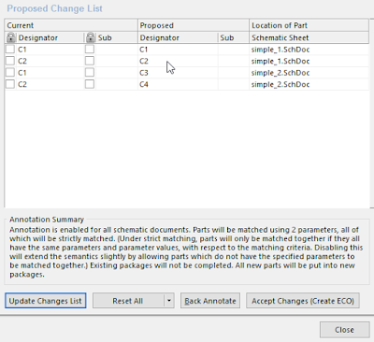Select simple_2.SchDoc cell in proposed C4 row

tap(309, 84)
